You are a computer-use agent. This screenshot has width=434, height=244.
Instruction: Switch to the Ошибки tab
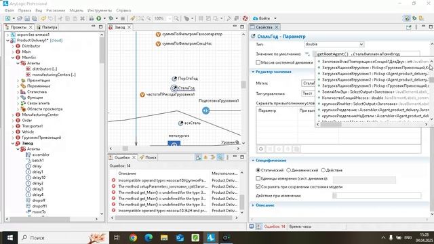122,157
